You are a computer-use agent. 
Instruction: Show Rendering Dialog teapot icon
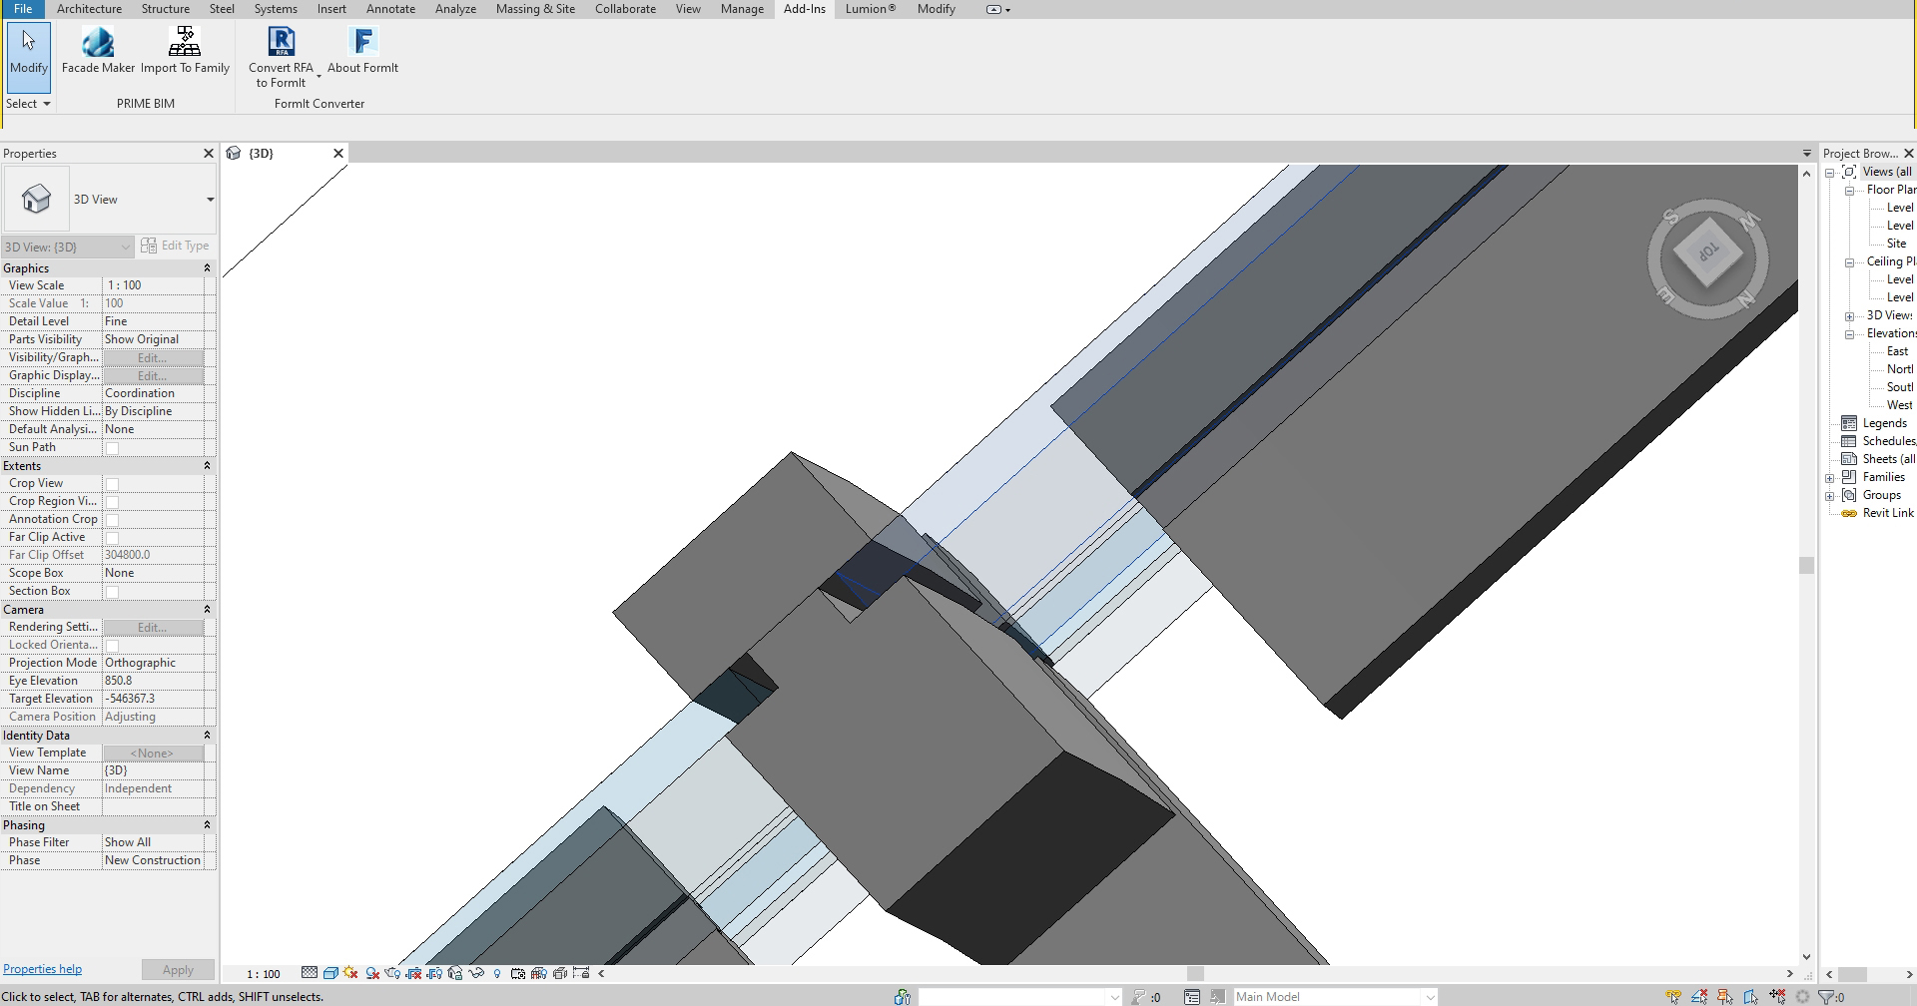pos(392,973)
